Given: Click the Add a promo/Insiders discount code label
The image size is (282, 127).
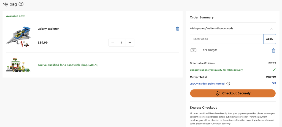Looking at the screenshot, I should 211,28.
